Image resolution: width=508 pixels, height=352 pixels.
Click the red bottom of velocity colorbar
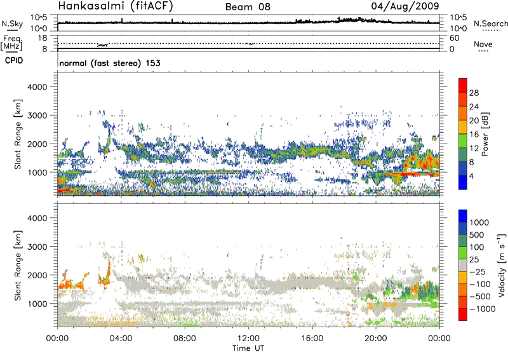463,315
